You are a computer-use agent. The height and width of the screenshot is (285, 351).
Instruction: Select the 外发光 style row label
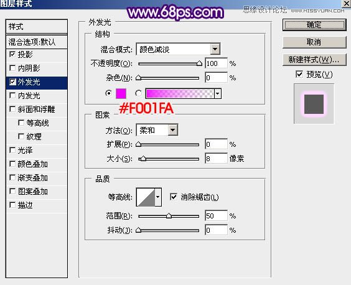point(29,82)
